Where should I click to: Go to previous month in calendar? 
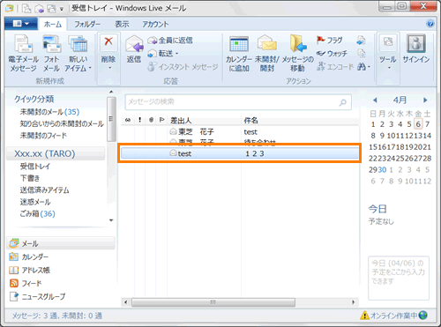point(375,100)
